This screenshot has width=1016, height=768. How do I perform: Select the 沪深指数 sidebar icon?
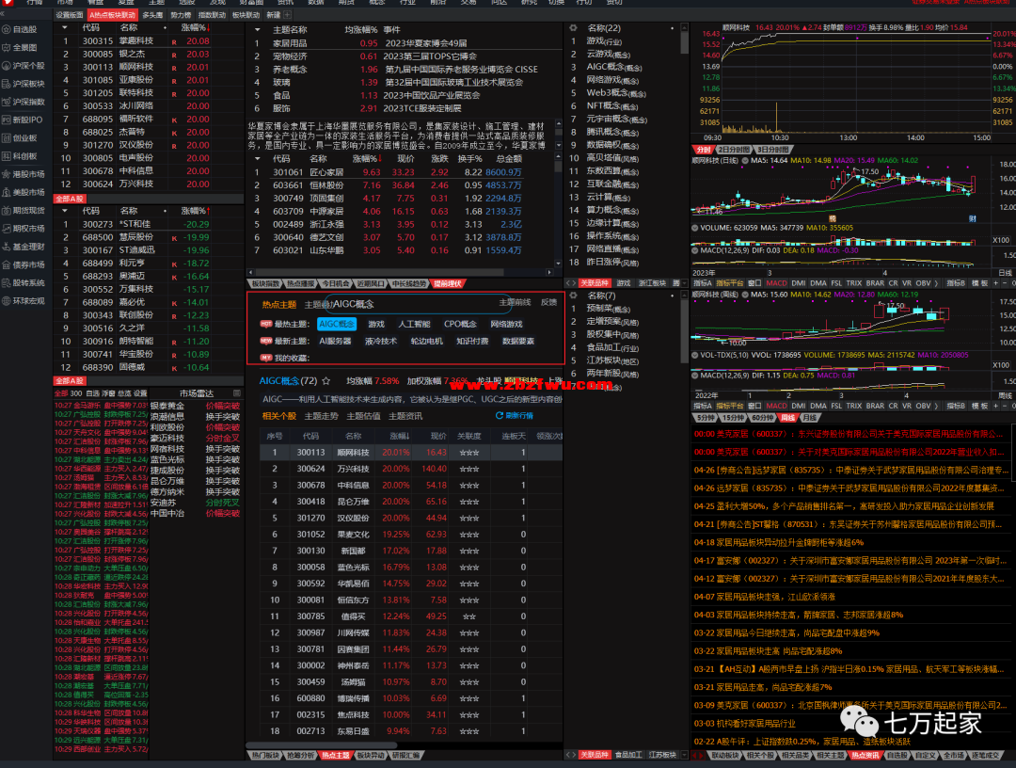point(7,102)
